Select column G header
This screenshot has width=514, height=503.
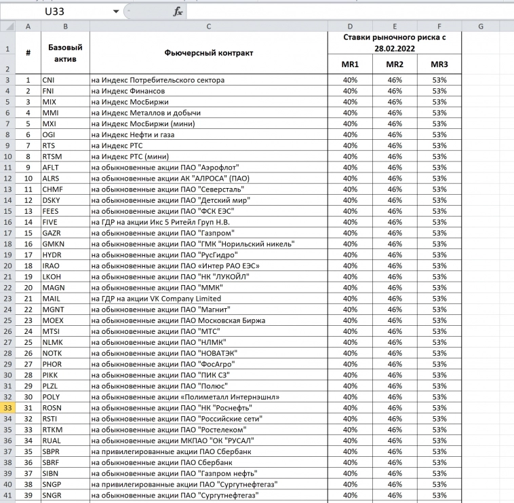479,26
